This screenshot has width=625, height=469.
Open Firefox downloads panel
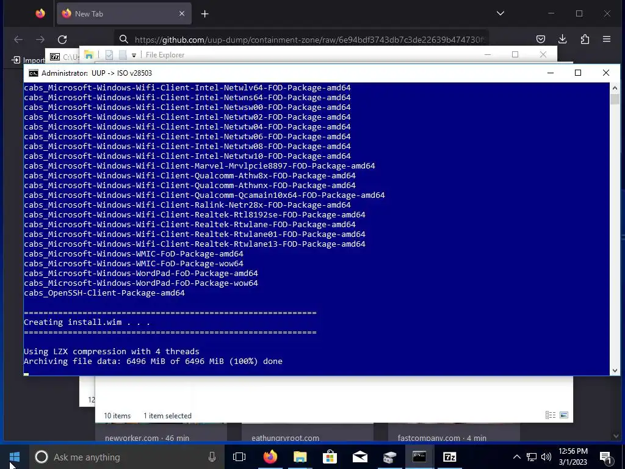pyautogui.click(x=562, y=39)
